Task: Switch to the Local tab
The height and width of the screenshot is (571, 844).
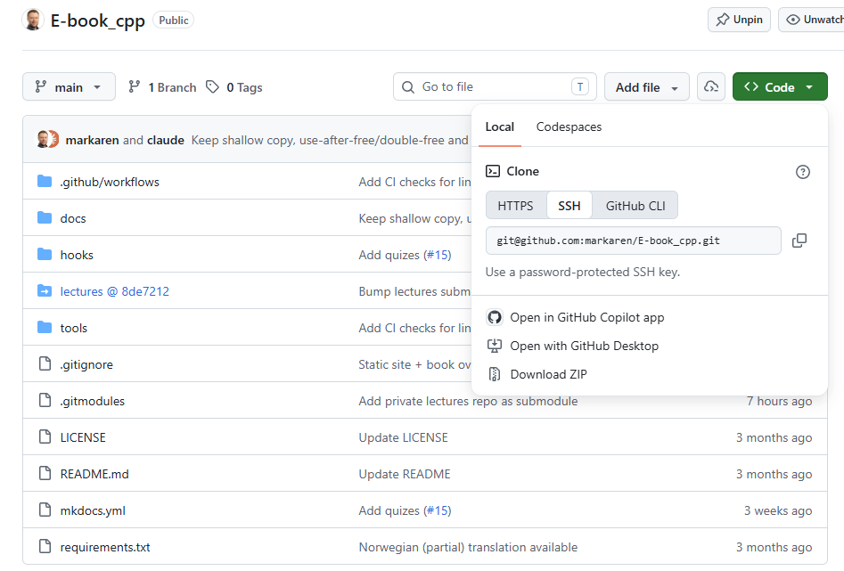Action: (x=499, y=127)
